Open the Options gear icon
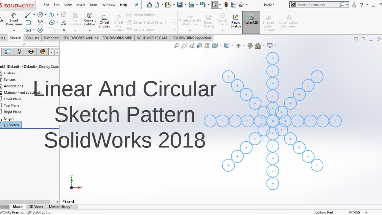 pyautogui.click(x=241, y=5)
